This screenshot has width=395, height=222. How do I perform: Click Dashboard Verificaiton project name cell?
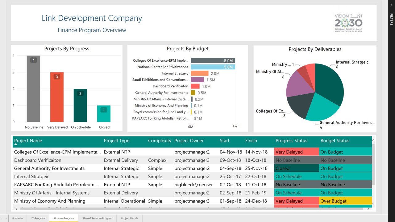click(x=38, y=160)
